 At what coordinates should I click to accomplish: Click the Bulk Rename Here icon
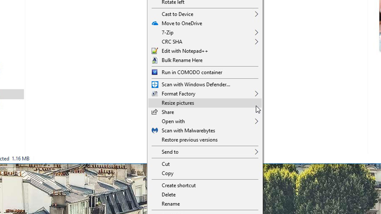pyautogui.click(x=155, y=60)
